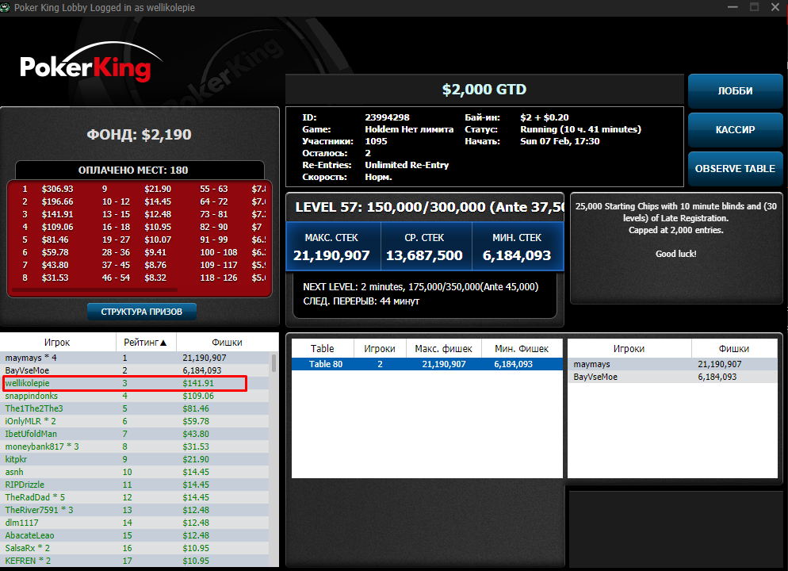Select player AbacateLeao row
The width and height of the screenshot is (788, 571).
[135, 535]
